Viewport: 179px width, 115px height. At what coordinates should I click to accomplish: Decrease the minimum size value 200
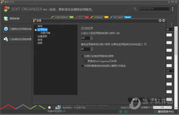click(92, 39)
